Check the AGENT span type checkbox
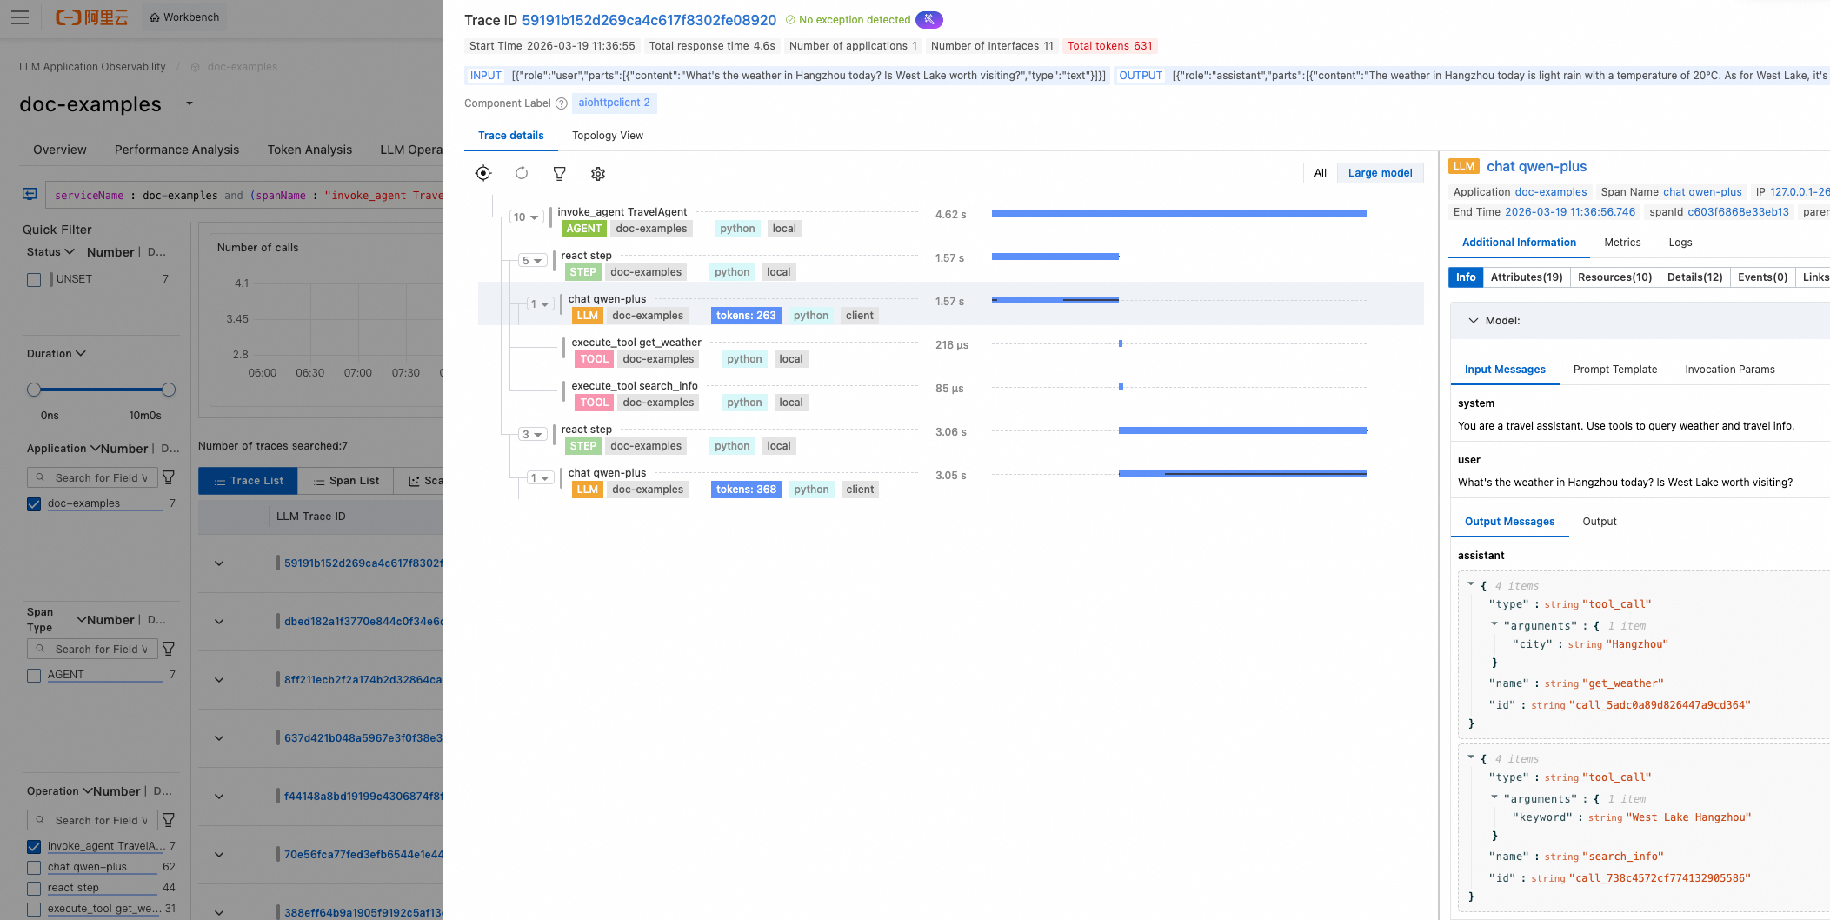This screenshot has width=1830, height=920. [x=34, y=676]
